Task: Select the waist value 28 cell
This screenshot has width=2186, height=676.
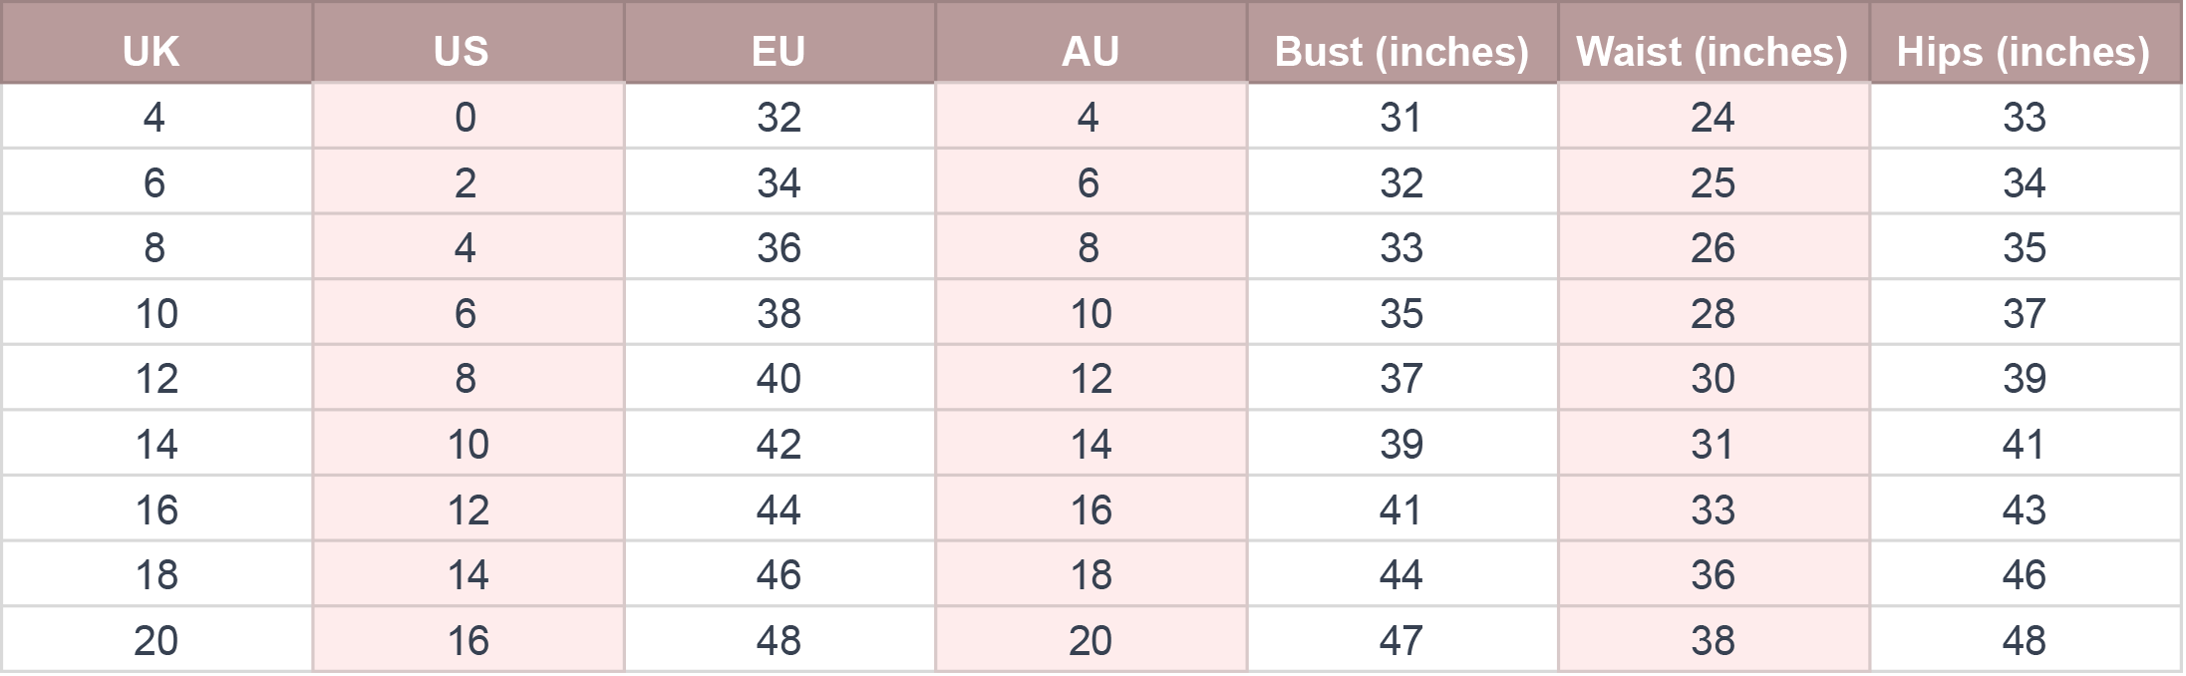Action: (1715, 313)
